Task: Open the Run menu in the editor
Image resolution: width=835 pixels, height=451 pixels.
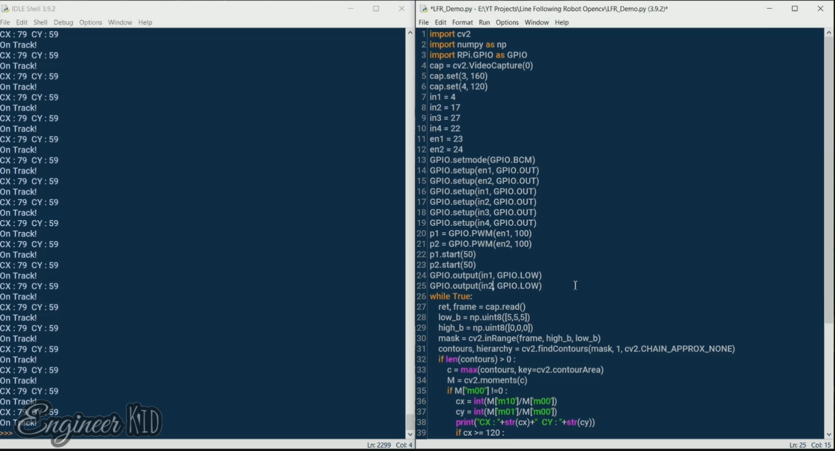Action: point(484,22)
